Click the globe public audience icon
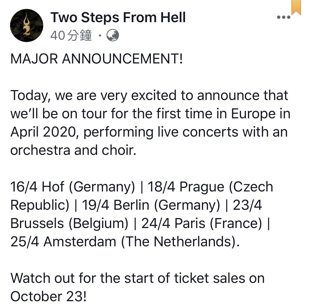 pos(113,35)
